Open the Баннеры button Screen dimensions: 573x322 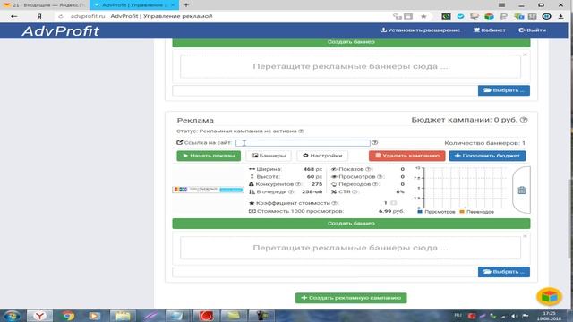click(269, 156)
